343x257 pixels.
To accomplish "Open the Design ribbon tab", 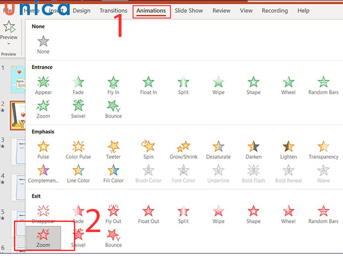I will pyautogui.click(x=81, y=10).
